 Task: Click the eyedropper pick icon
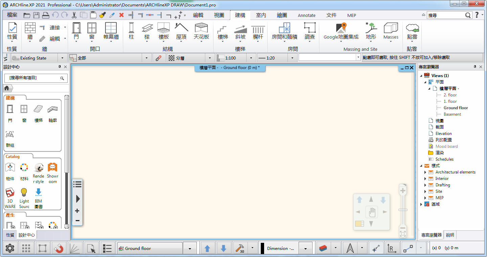click(112, 15)
